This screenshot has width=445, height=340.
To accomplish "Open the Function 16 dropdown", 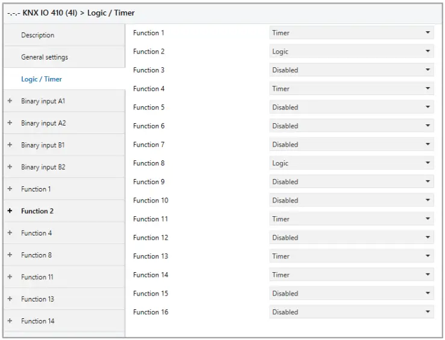I will pyautogui.click(x=351, y=312).
